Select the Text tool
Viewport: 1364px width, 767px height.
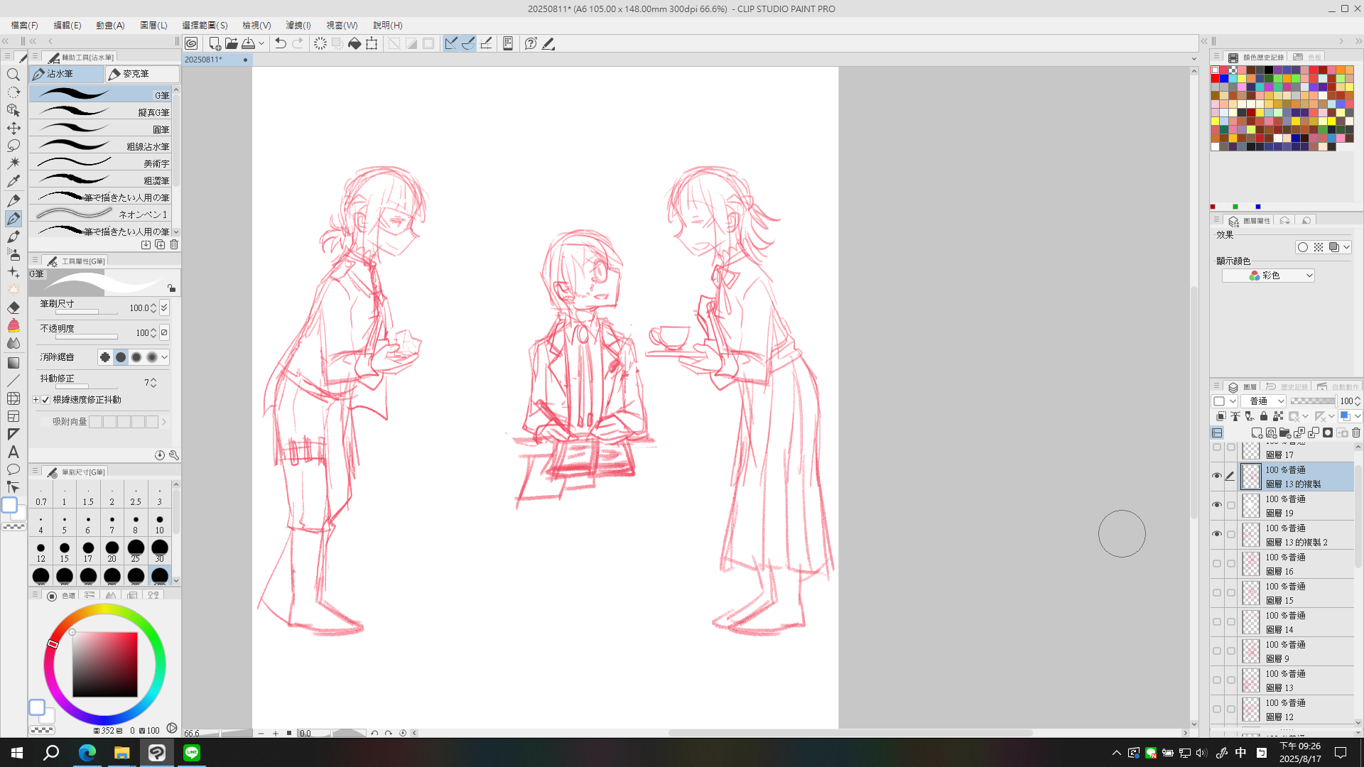pyautogui.click(x=13, y=452)
